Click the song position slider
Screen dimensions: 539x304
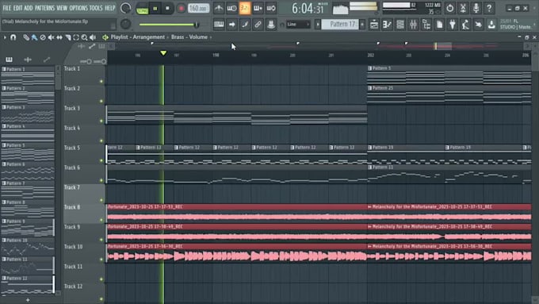pyautogui.click(x=169, y=25)
